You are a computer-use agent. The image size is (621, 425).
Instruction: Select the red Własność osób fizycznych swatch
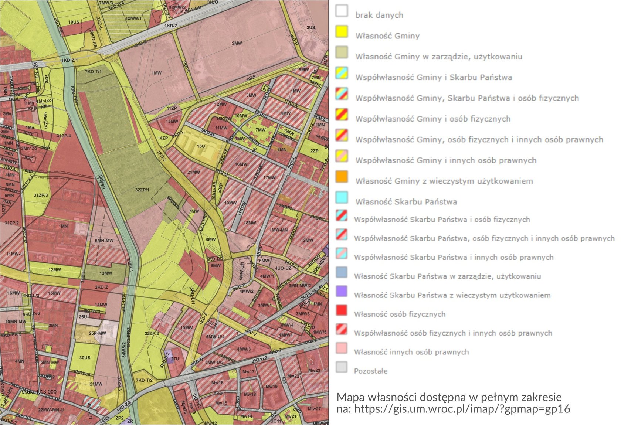[x=342, y=310]
